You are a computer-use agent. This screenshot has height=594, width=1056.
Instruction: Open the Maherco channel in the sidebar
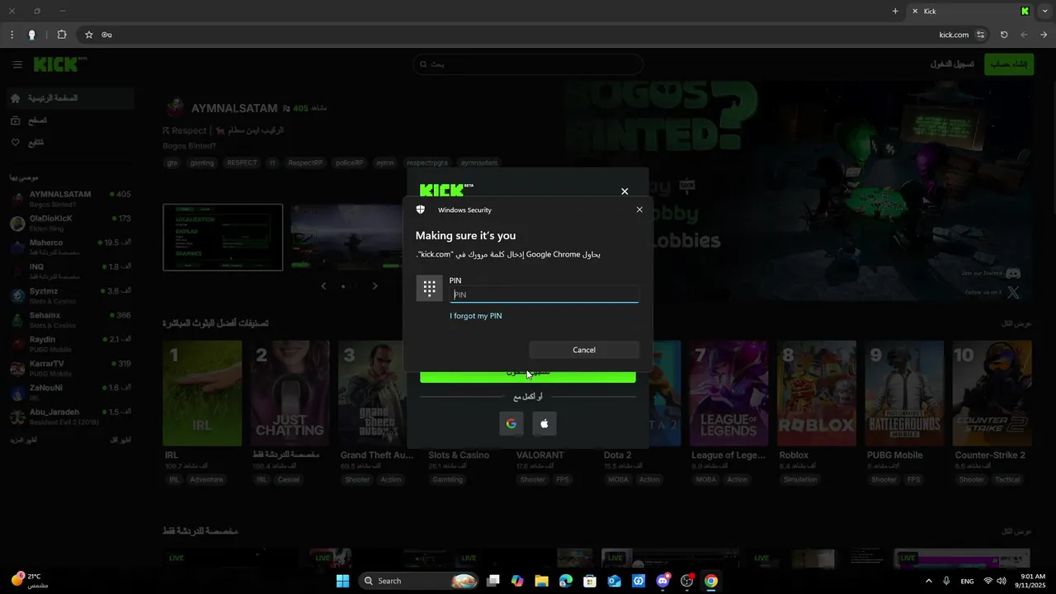pyautogui.click(x=69, y=247)
